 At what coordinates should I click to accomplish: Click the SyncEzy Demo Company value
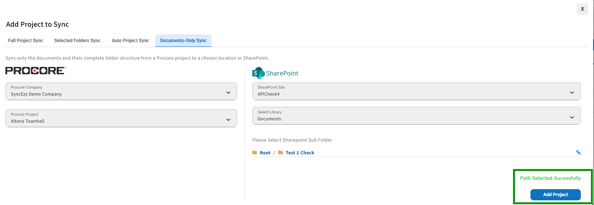coord(36,94)
